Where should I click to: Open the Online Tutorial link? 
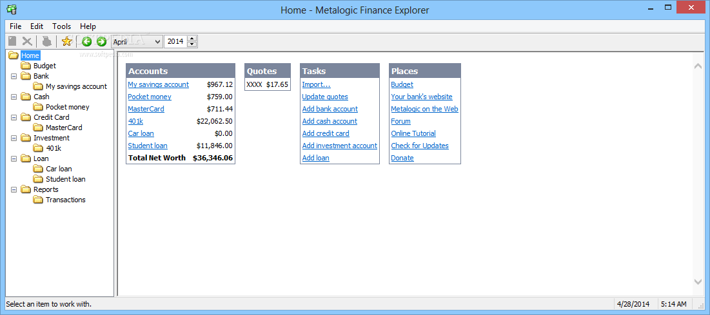click(413, 133)
